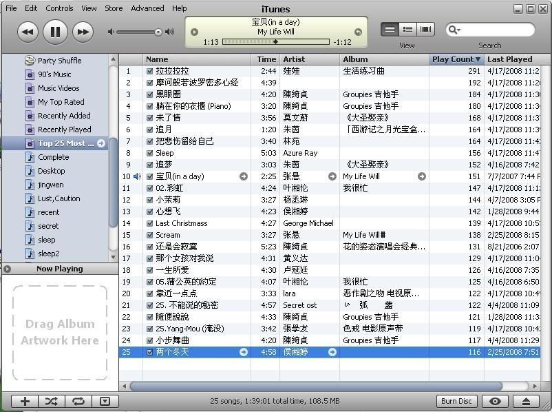
Task: Open the Store menu
Action: click(x=114, y=8)
